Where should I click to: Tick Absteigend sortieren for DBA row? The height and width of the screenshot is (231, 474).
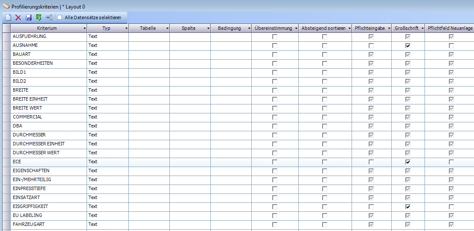(x=325, y=126)
